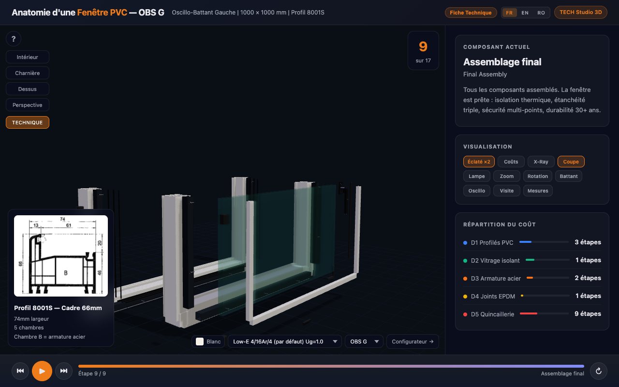The image size is (619, 387).
Task: Select the TECHNIQUE view button
Action: tap(28, 122)
